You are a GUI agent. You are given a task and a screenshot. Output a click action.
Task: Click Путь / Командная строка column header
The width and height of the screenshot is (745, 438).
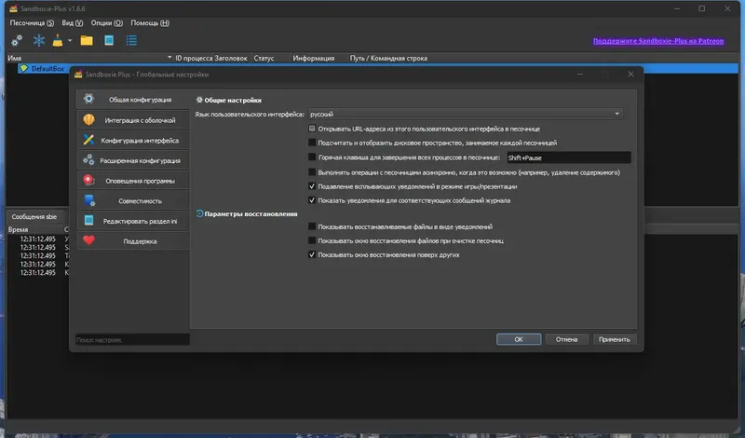(x=388, y=58)
